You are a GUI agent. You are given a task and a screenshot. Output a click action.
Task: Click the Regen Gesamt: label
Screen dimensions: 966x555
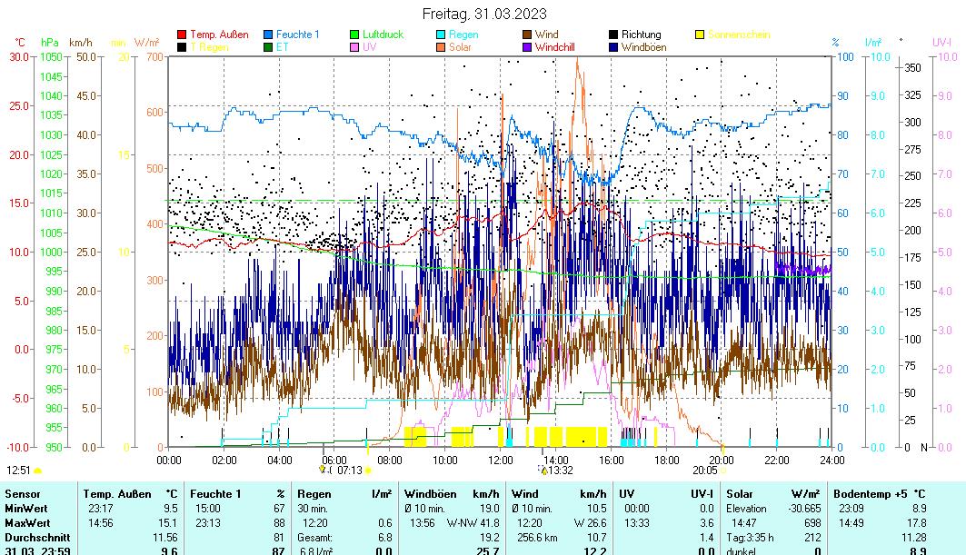(x=314, y=538)
